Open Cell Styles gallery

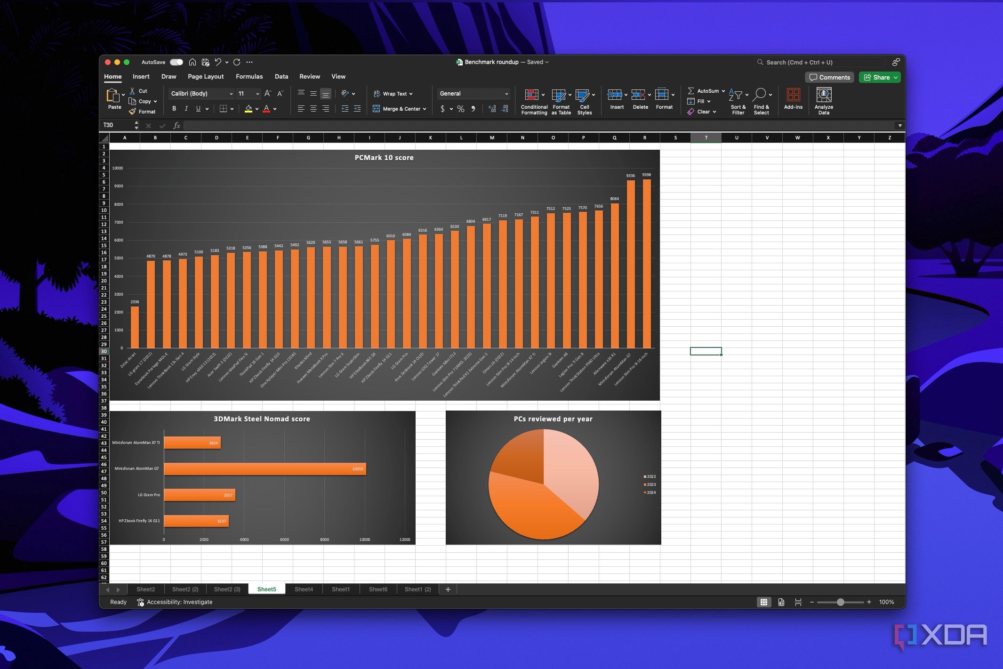pos(585,101)
